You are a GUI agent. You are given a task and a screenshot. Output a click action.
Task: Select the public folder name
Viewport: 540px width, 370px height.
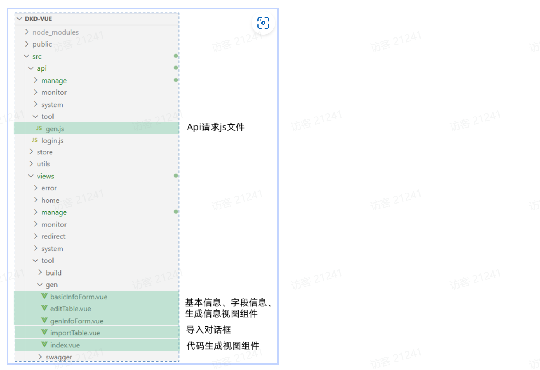click(42, 44)
